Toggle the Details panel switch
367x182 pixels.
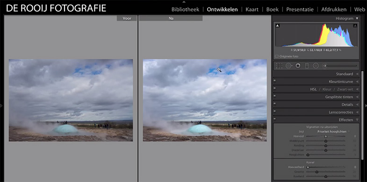click(x=274, y=104)
